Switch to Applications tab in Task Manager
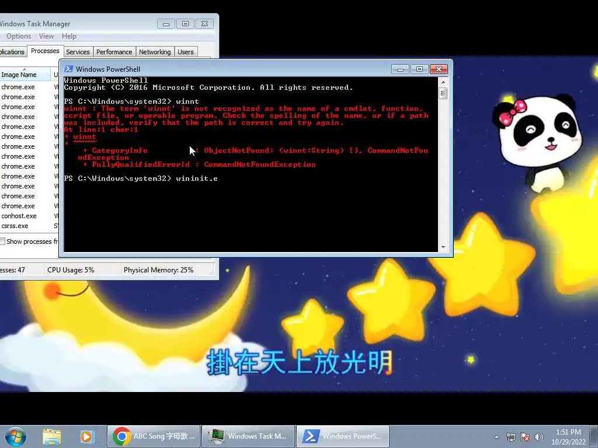Screen dimensions: 598x448 pyautogui.click(x=12, y=52)
